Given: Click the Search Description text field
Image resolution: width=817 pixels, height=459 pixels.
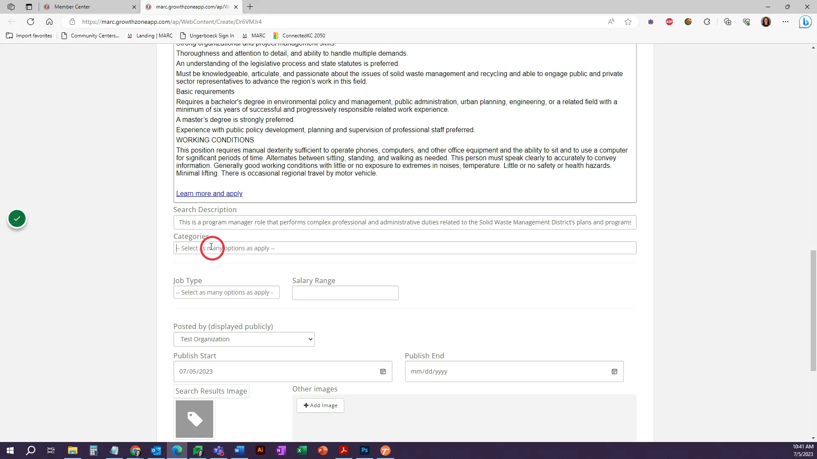Looking at the screenshot, I should pyautogui.click(x=405, y=222).
